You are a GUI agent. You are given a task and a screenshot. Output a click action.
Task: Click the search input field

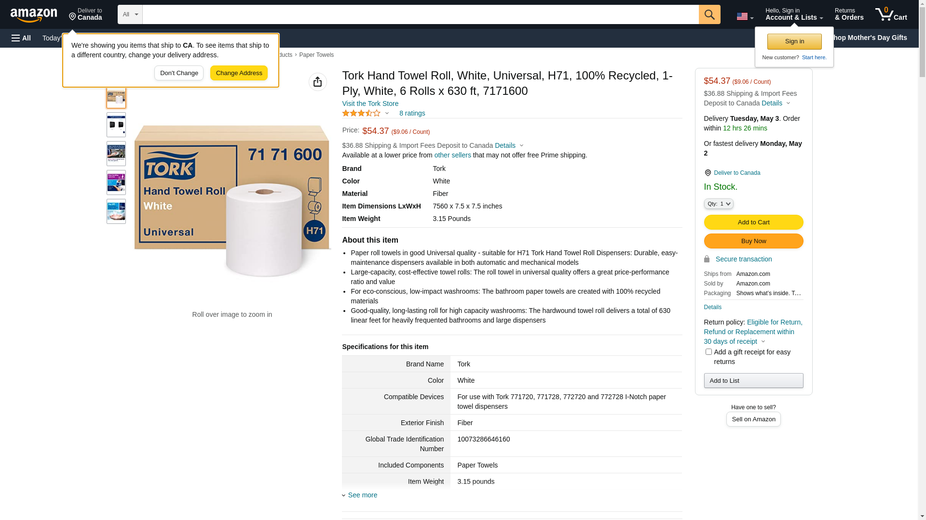[x=420, y=14]
